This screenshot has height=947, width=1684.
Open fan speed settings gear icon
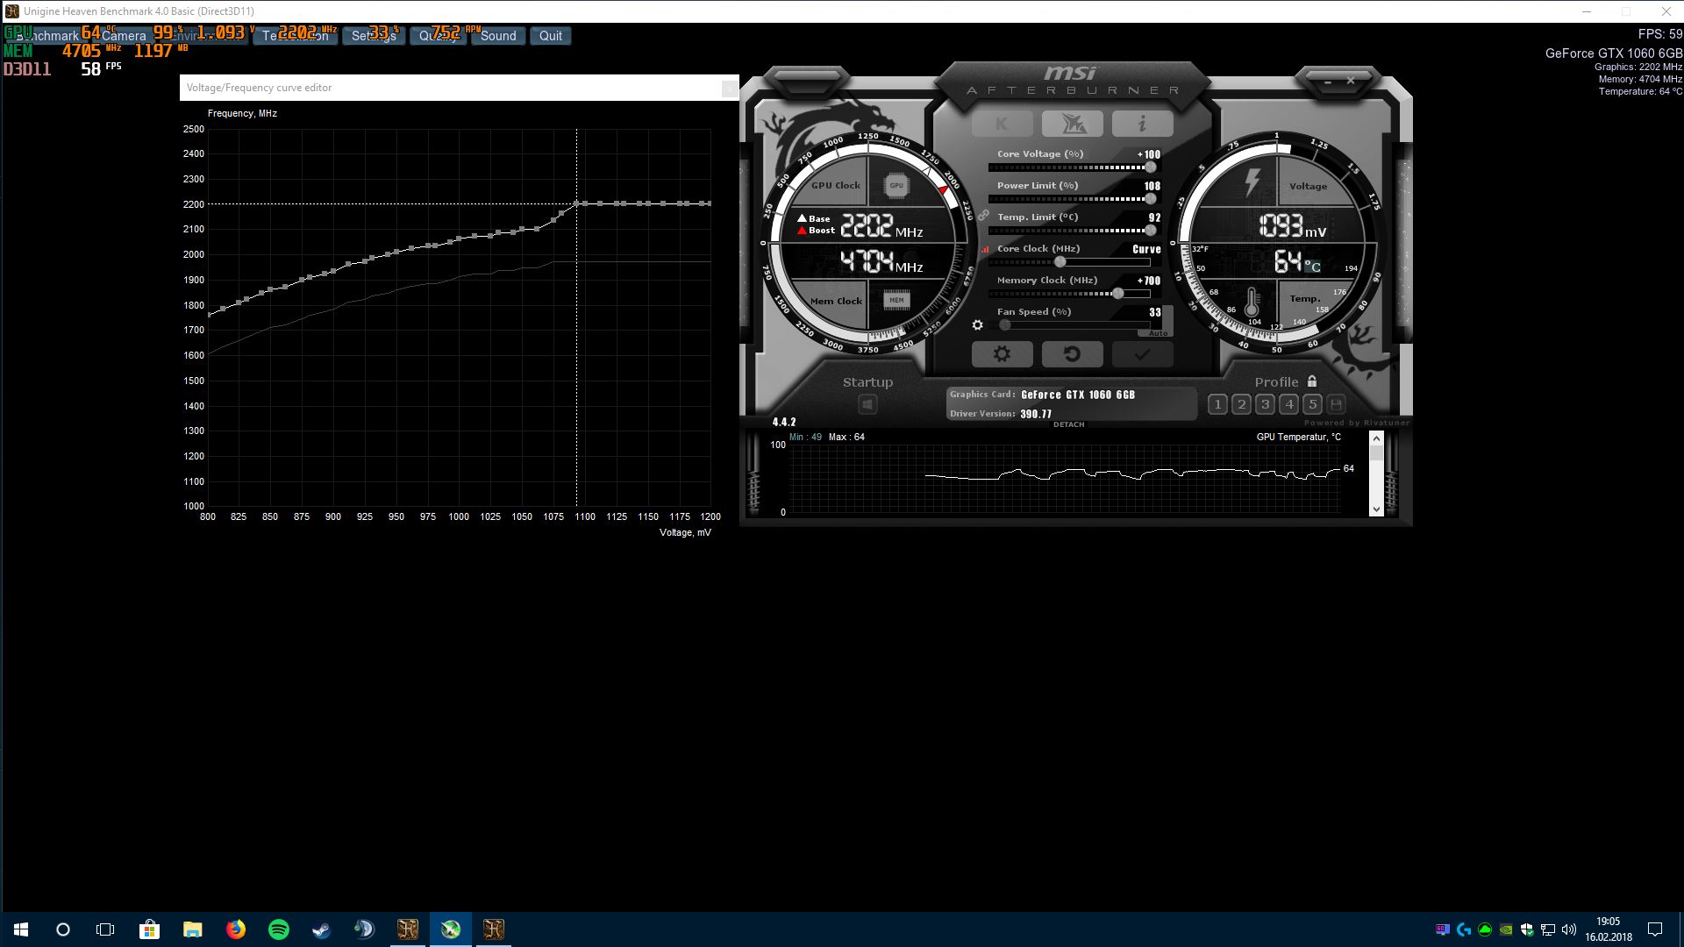point(978,325)
